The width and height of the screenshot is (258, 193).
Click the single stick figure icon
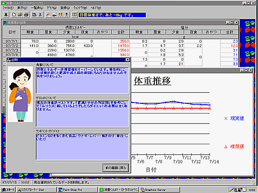tap(67, 15)
